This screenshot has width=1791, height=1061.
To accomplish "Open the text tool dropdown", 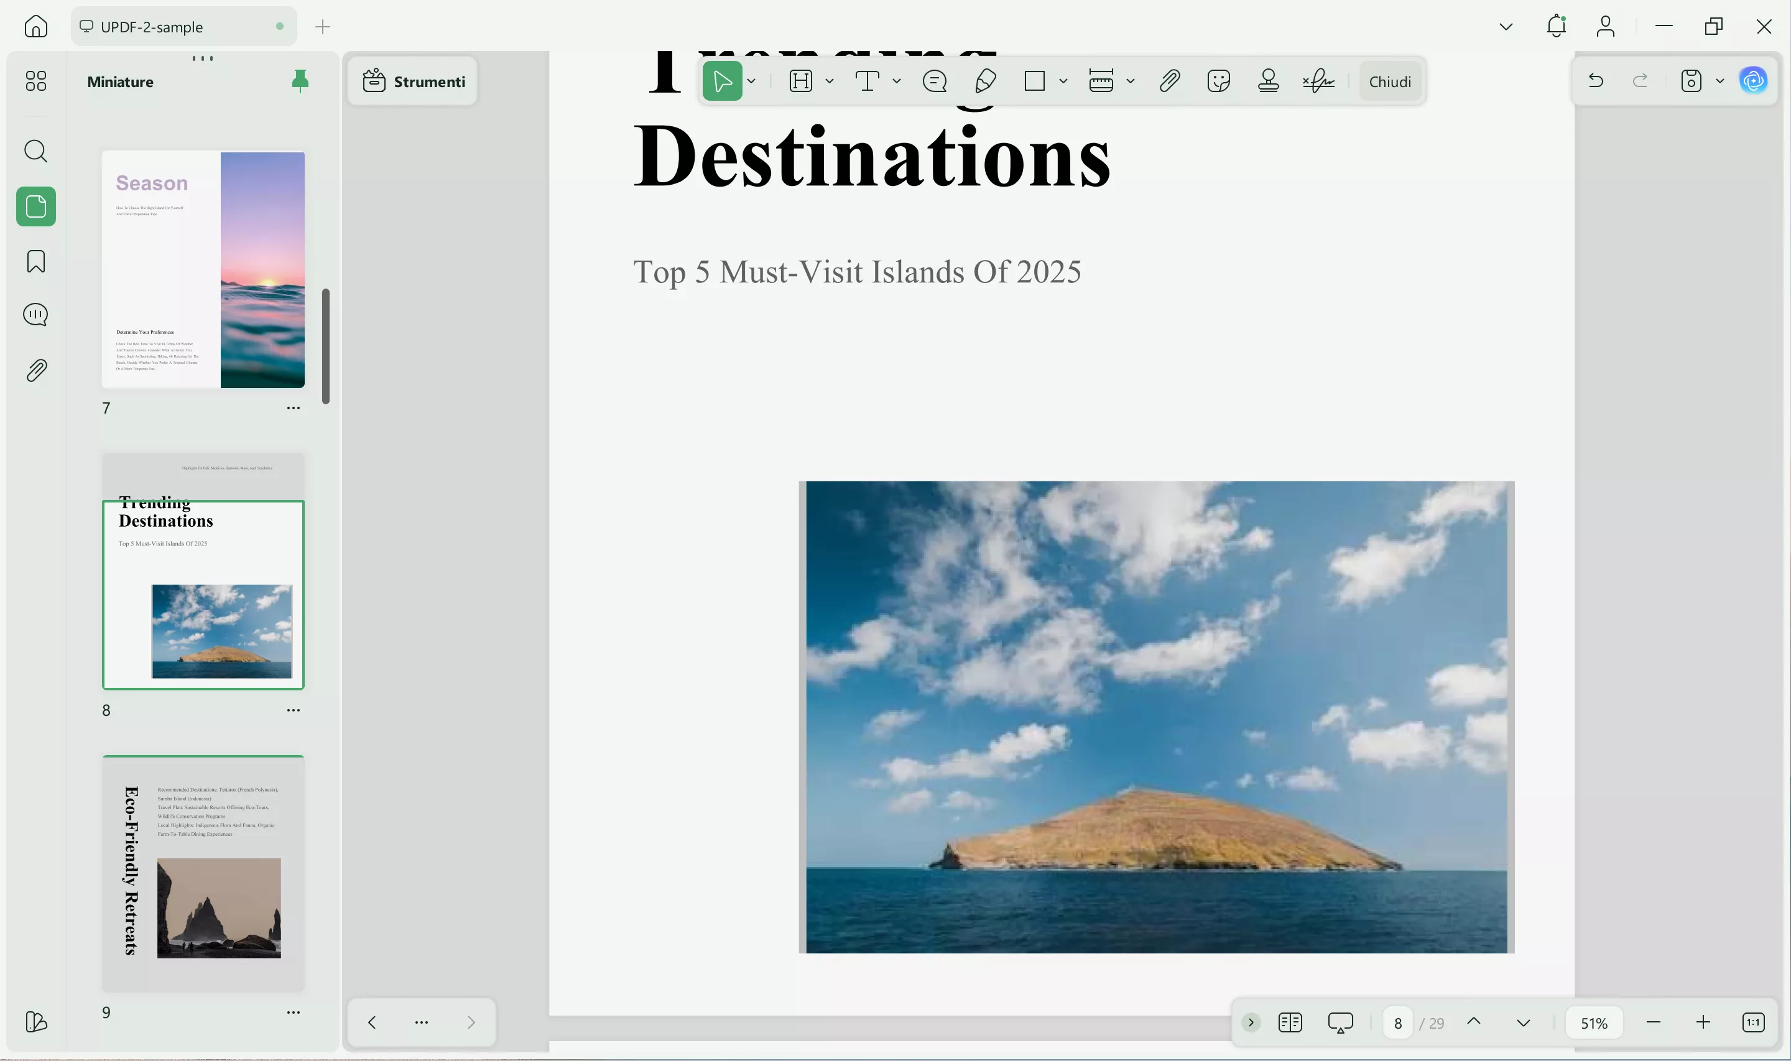I will [x=896, y=80].
